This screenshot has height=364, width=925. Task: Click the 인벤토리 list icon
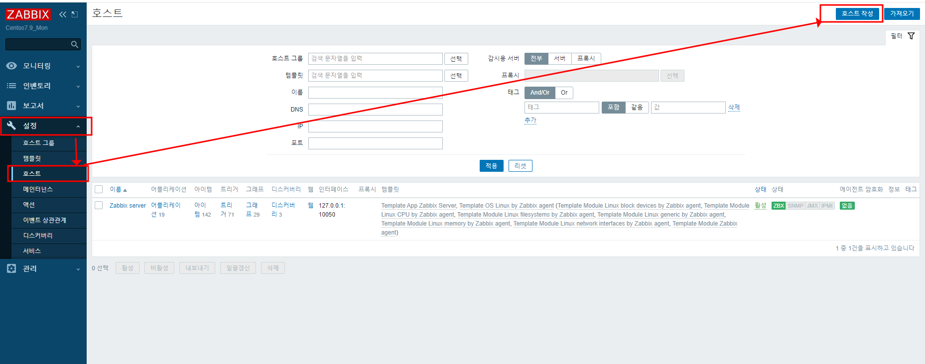coord(11,86)
